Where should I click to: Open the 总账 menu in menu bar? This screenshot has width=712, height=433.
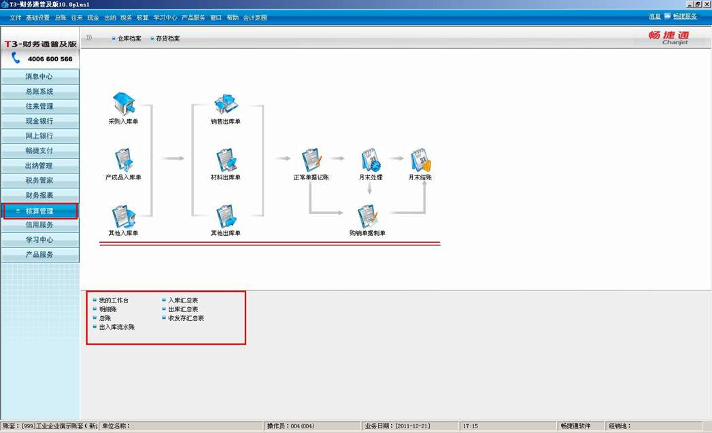click(x=61, y=18)
